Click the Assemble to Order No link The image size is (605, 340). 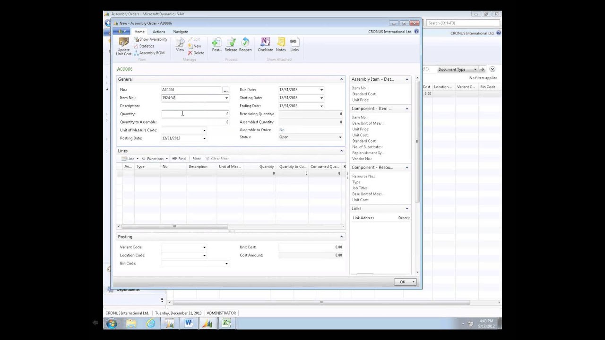282,130
